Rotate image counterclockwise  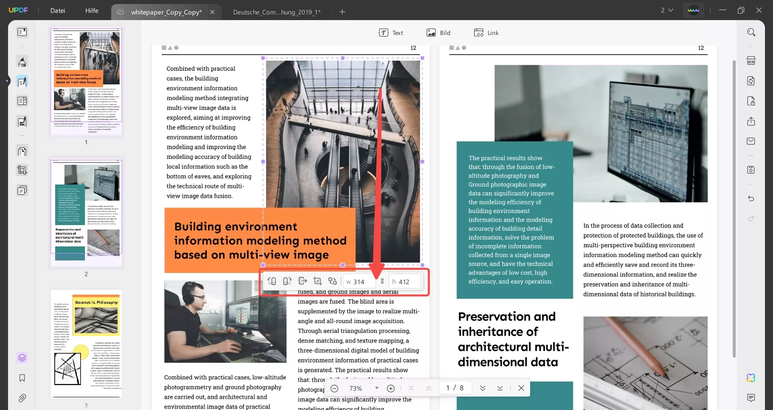pos(272,281)
